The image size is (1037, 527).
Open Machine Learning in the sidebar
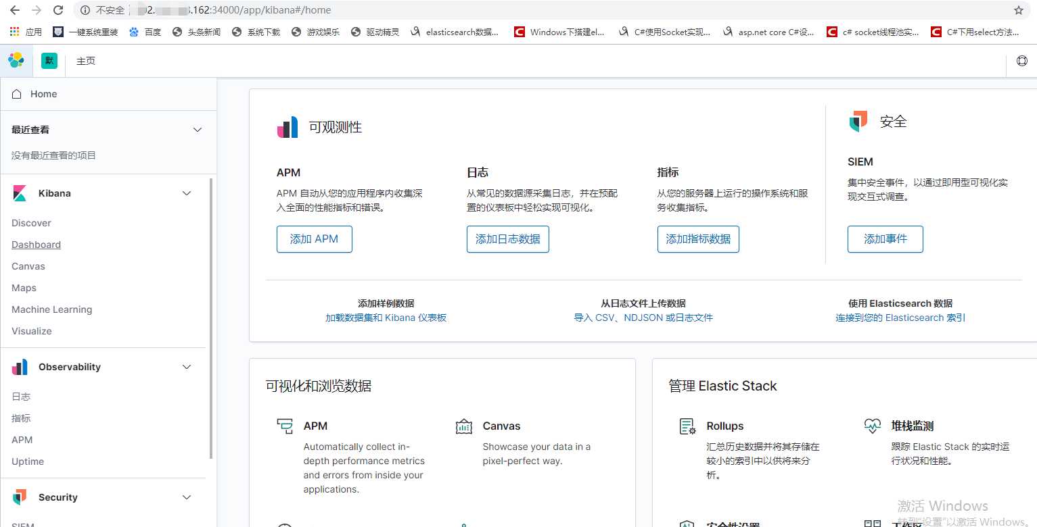click(x=51, y=309)
